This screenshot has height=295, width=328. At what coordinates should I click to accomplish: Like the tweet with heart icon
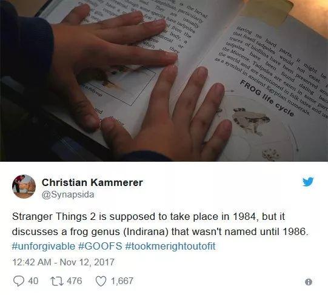101,281
